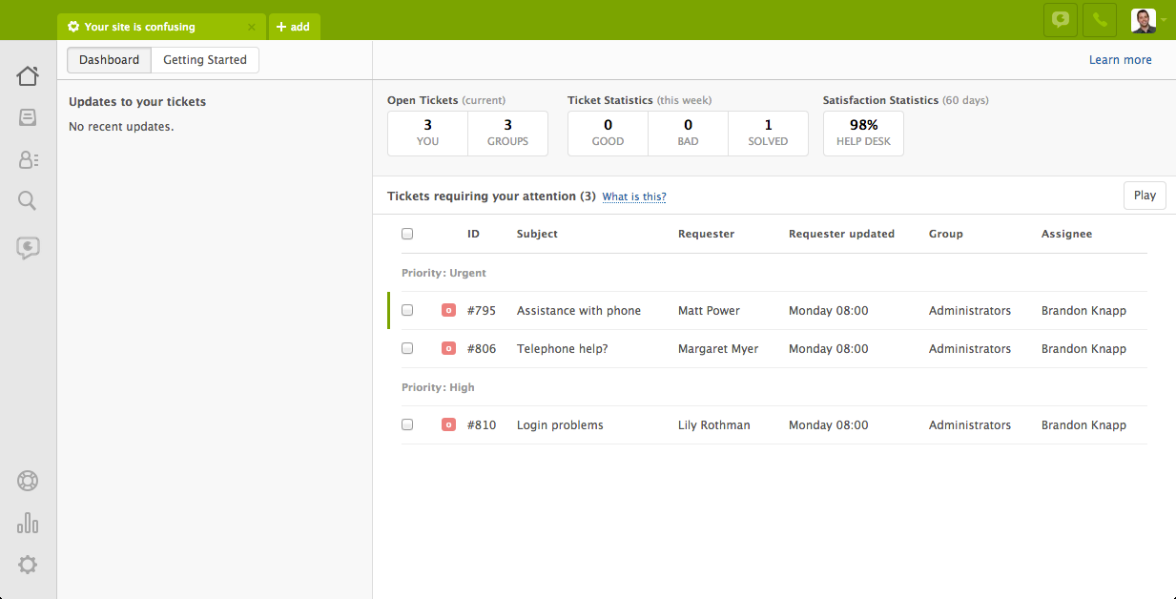Screen dimensions: 1176x599
Task: Click 'No recent updates.' text
Action: (121, 126)
